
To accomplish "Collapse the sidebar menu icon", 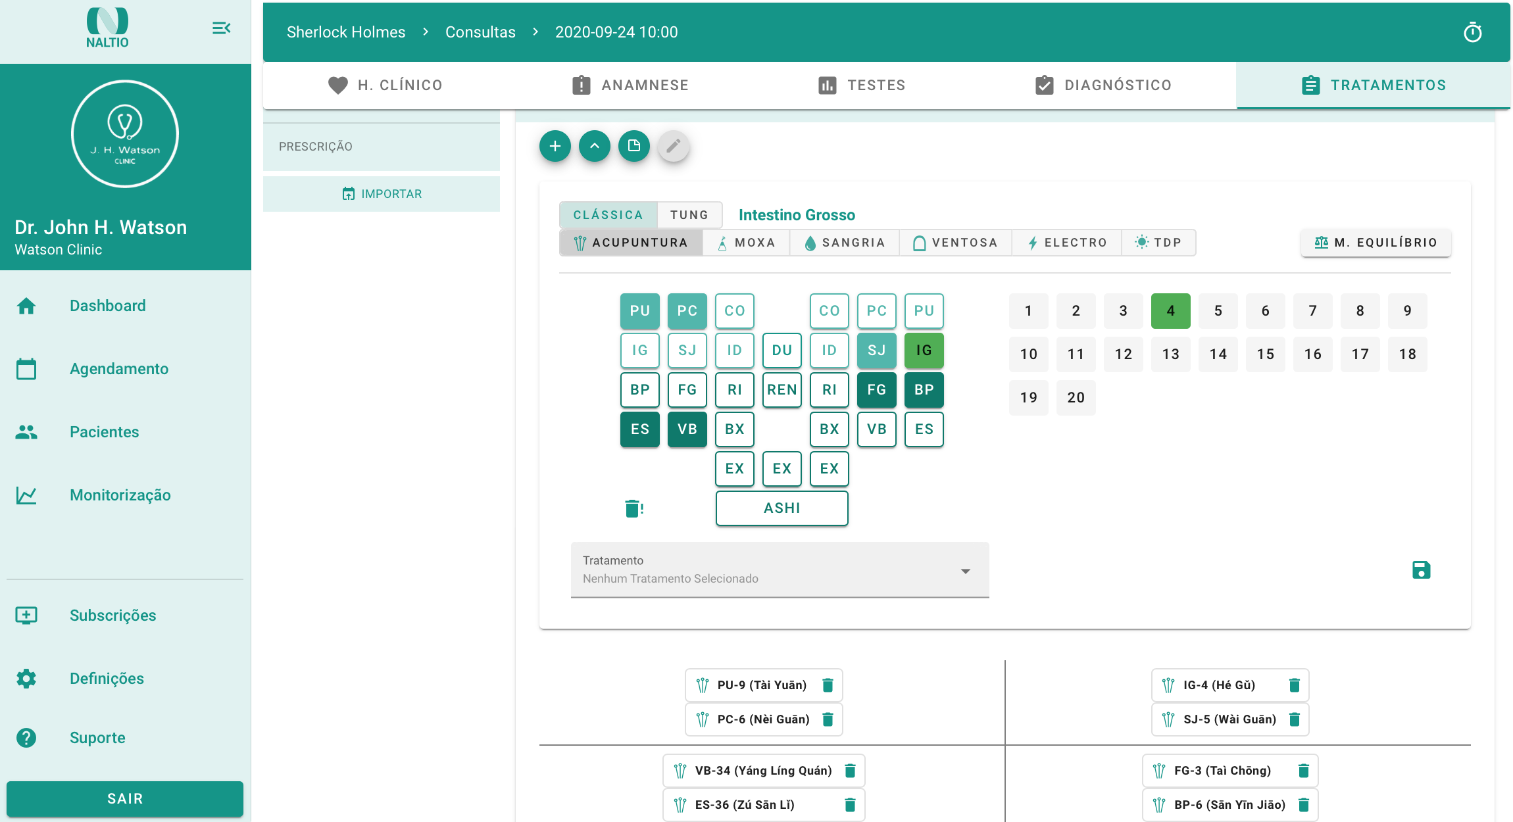I will tap(221, 28).
